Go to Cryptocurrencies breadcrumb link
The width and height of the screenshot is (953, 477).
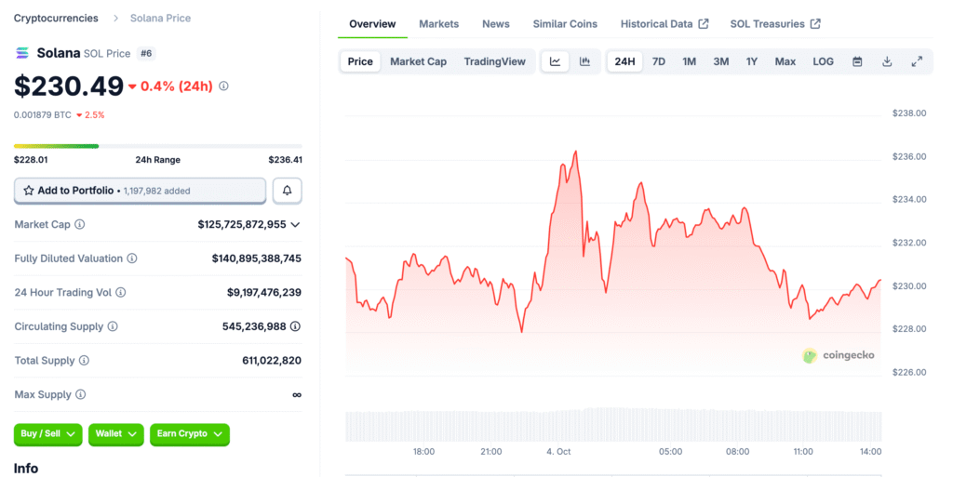point(57,18)
